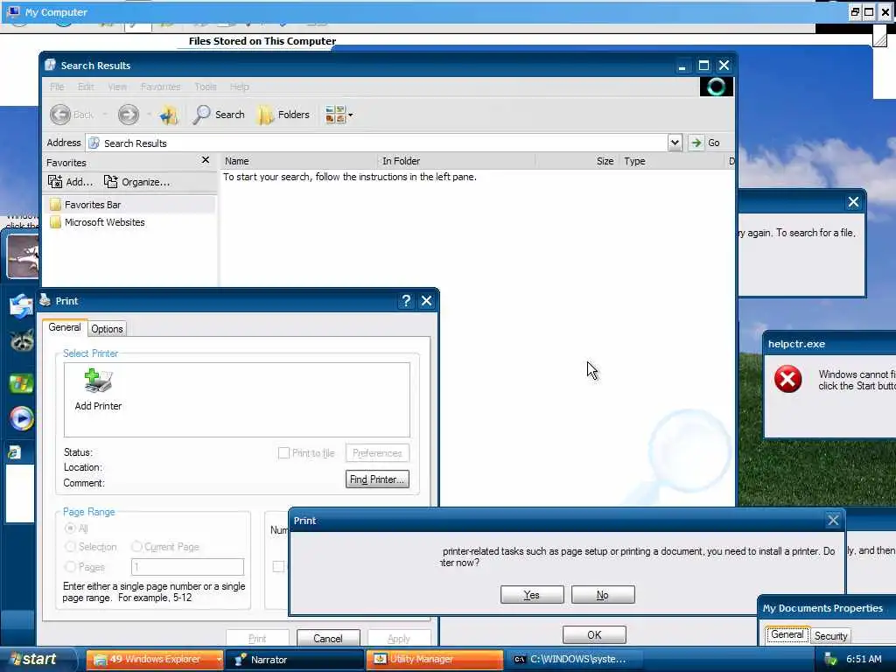The image size is (896, 672).
Task: Open the File menu in Search Results
Action: [57, 87]
